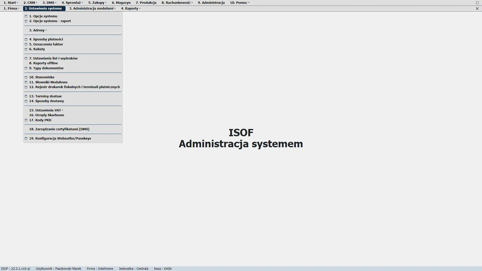
Task: Open Rejestr drukarek fiskalnych i terminali płatnicznych
Action: [x=74, y=87]
